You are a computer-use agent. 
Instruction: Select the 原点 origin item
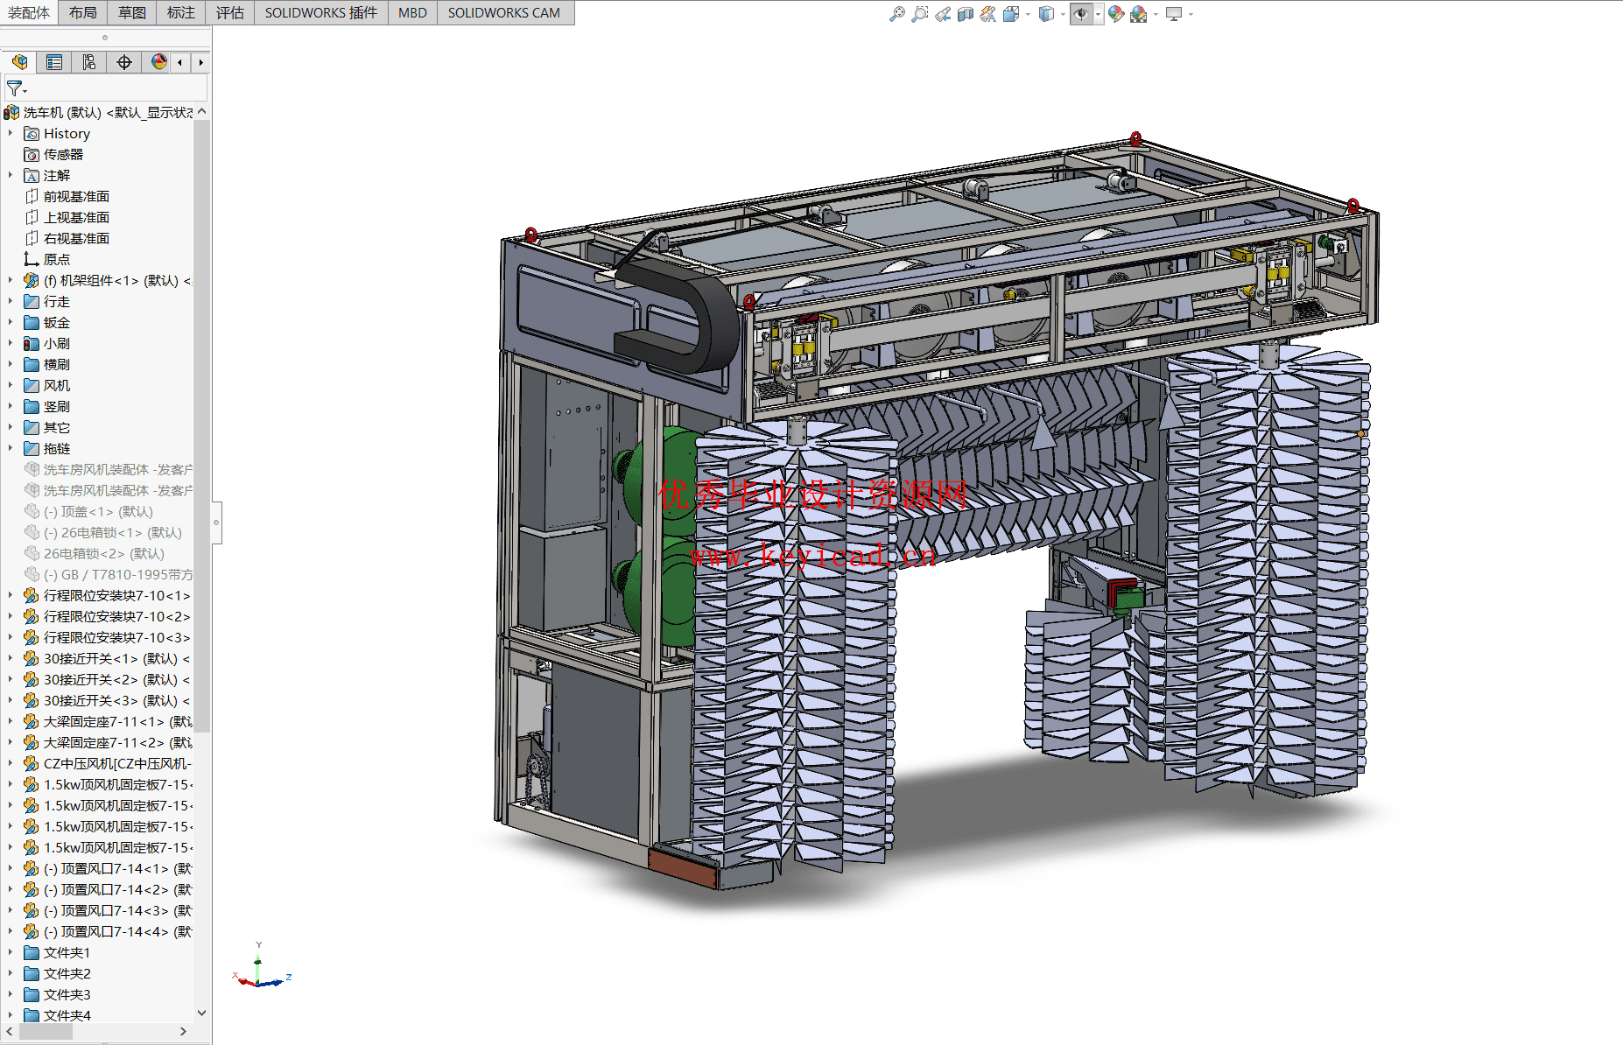57,260
